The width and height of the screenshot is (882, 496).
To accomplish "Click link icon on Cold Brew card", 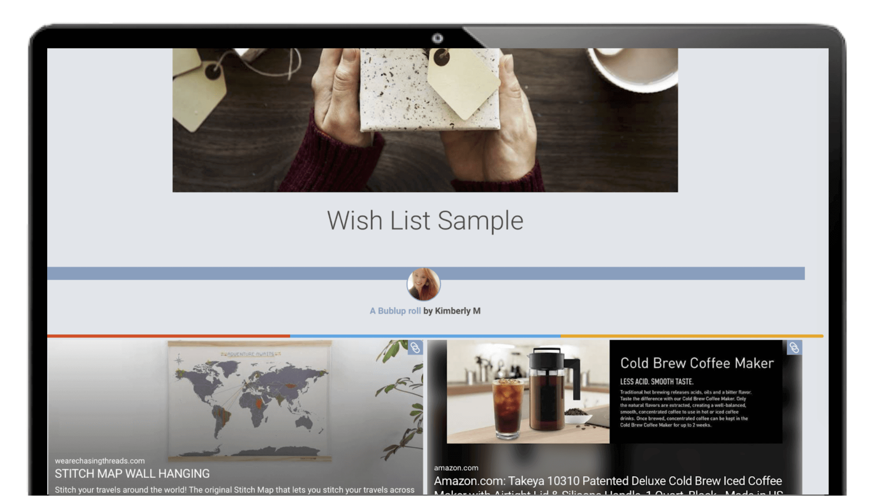I will tap(794, 348).
